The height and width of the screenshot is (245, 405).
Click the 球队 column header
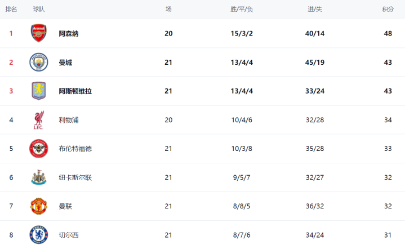pos(39,9)
